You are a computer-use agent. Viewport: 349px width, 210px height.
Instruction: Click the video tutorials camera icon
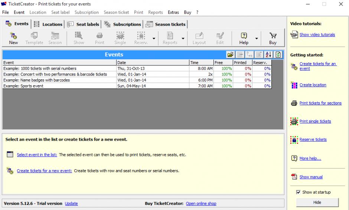294,35
